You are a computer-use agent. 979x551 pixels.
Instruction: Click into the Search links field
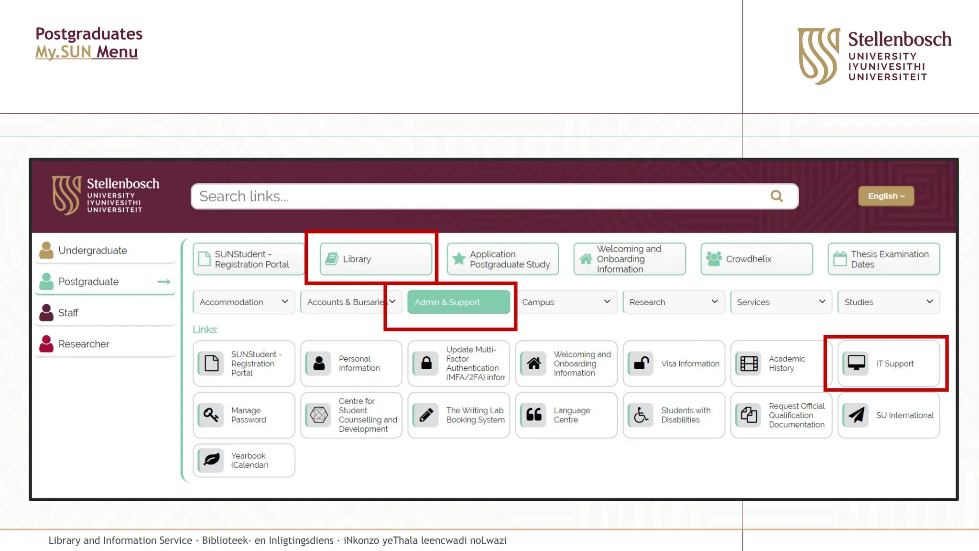point(478,196)
